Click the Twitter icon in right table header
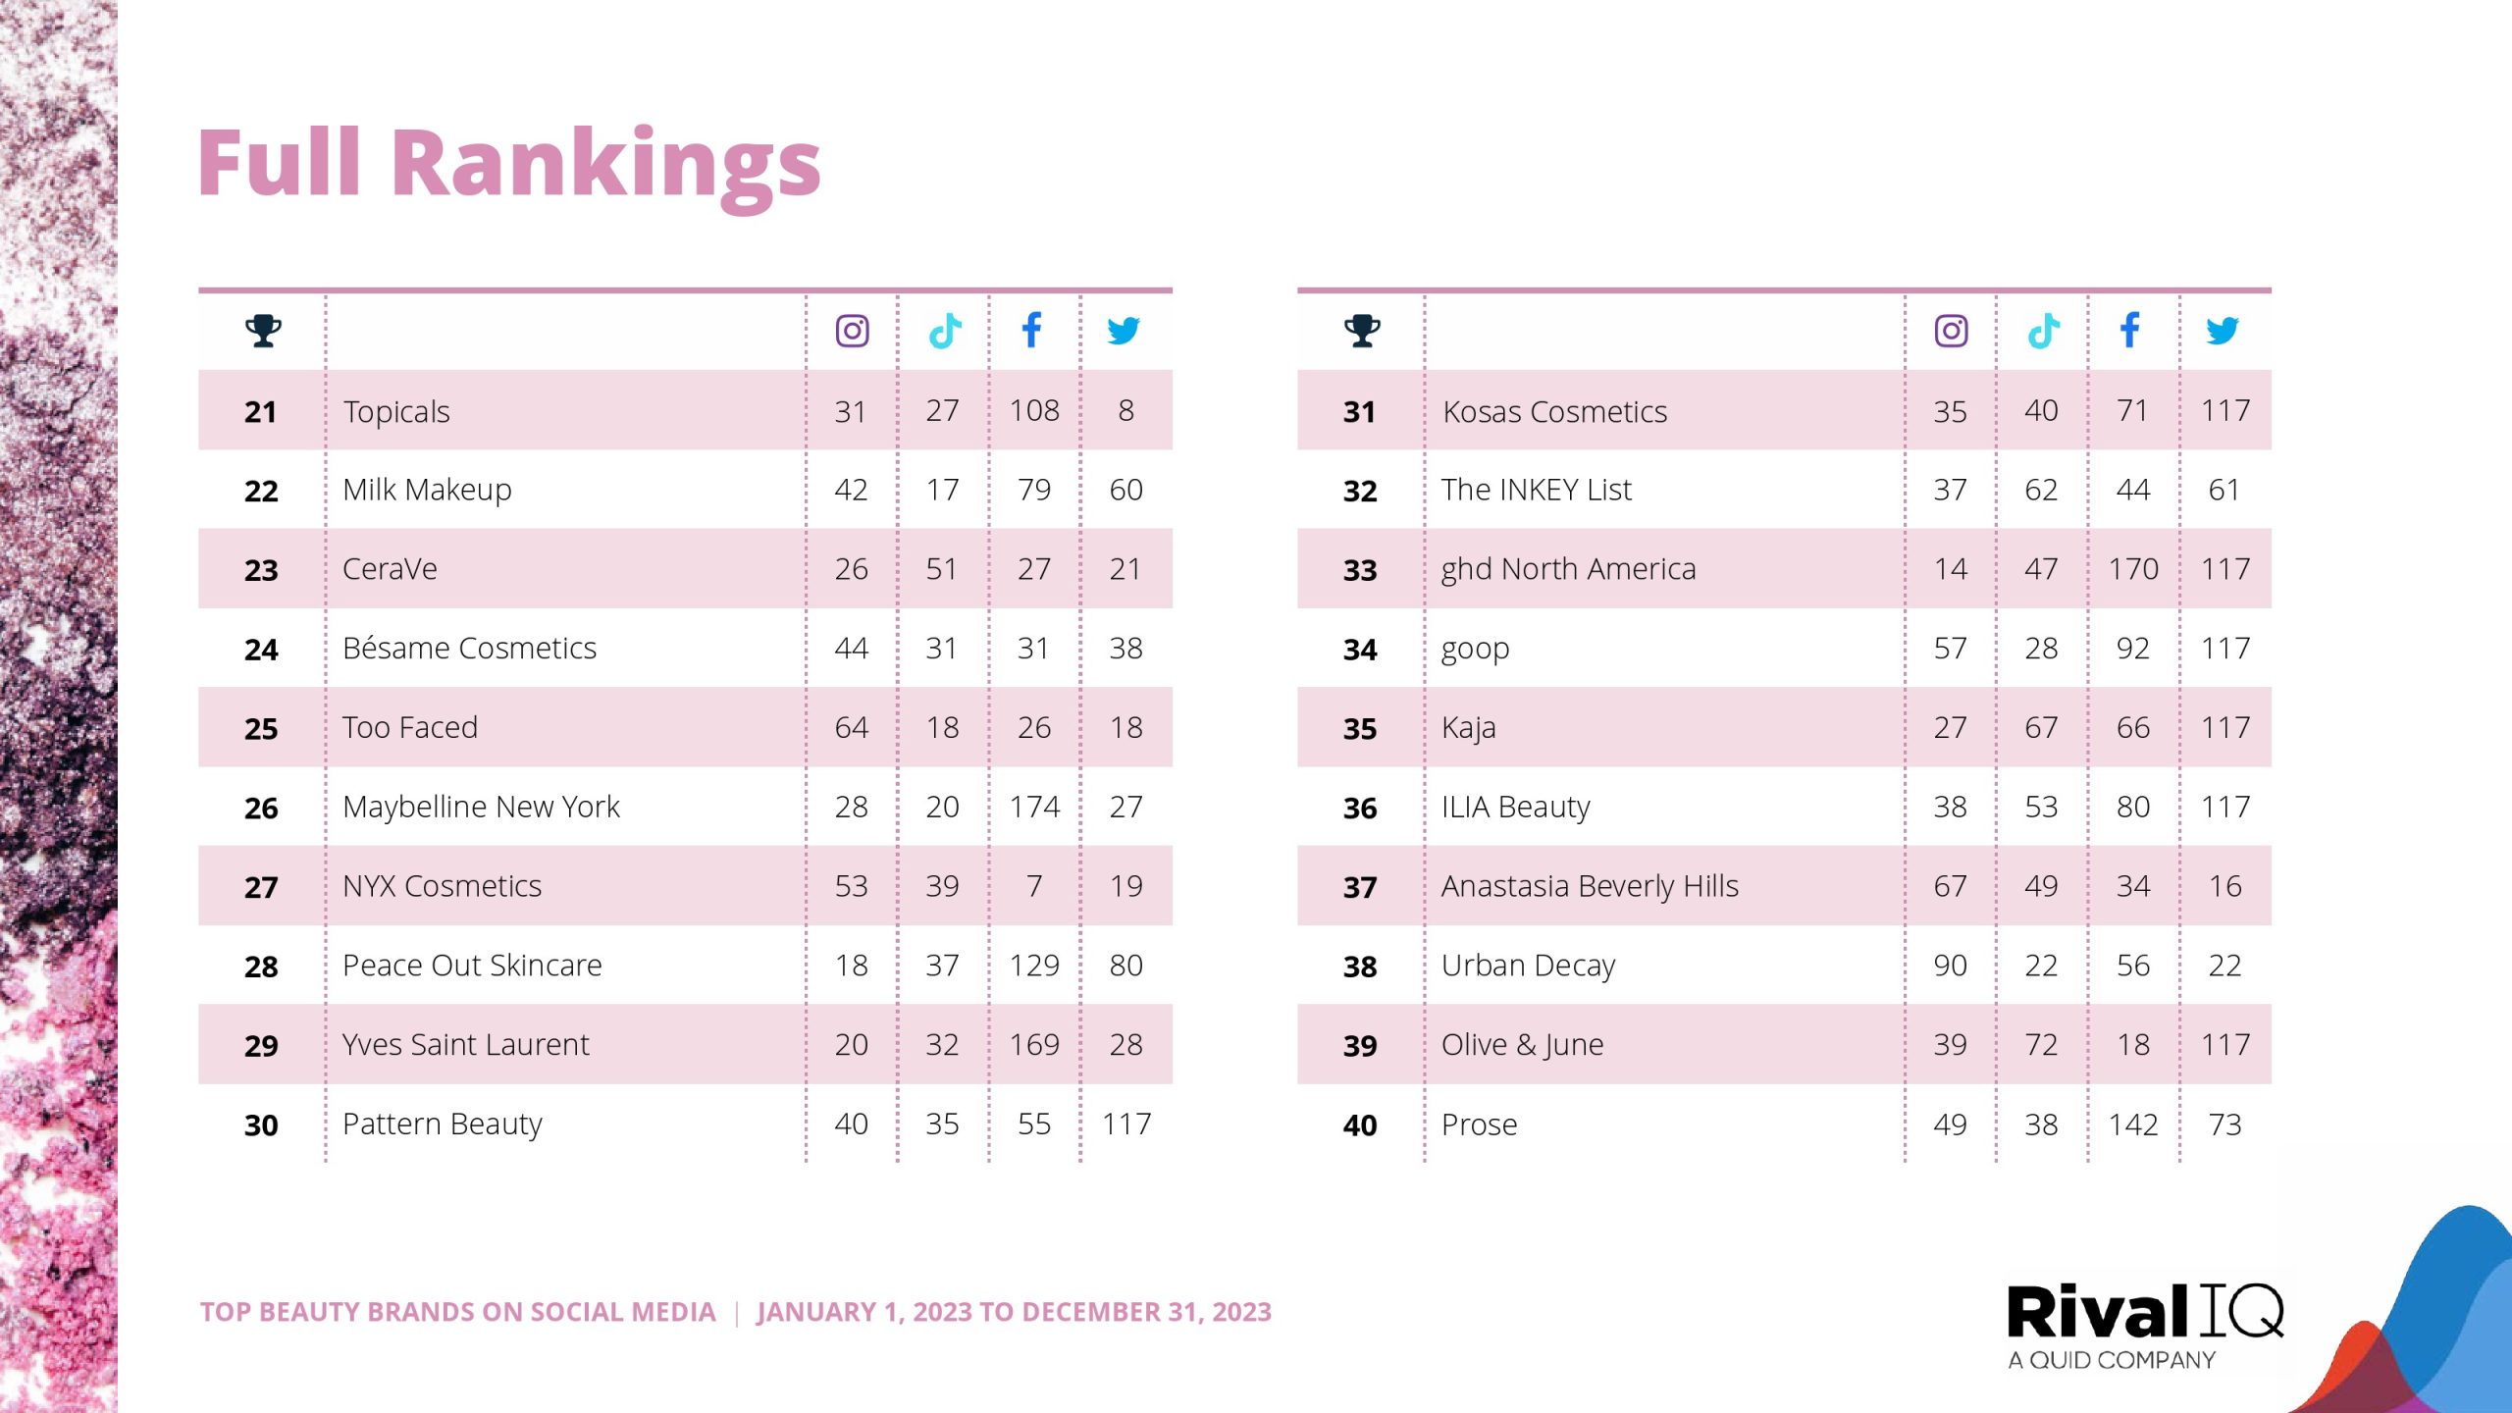Viewport: 2512px width, 1413px height. [x=2223, y=331]
